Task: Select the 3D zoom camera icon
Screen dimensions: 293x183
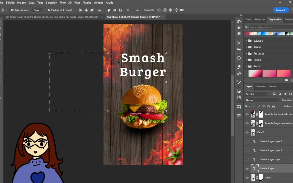Action: (x=182, y=10)
